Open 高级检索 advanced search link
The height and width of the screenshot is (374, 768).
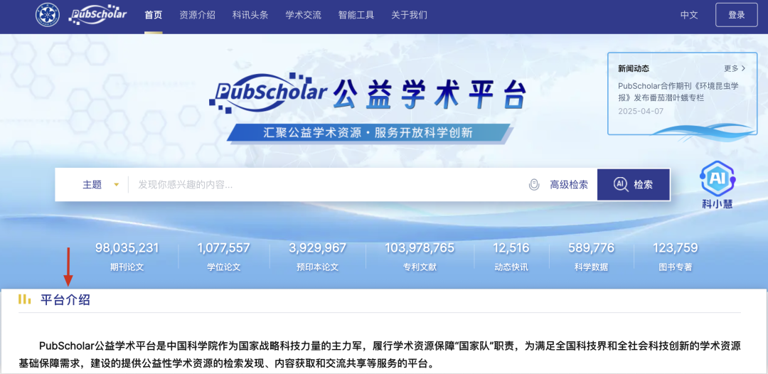click(569, 185)
